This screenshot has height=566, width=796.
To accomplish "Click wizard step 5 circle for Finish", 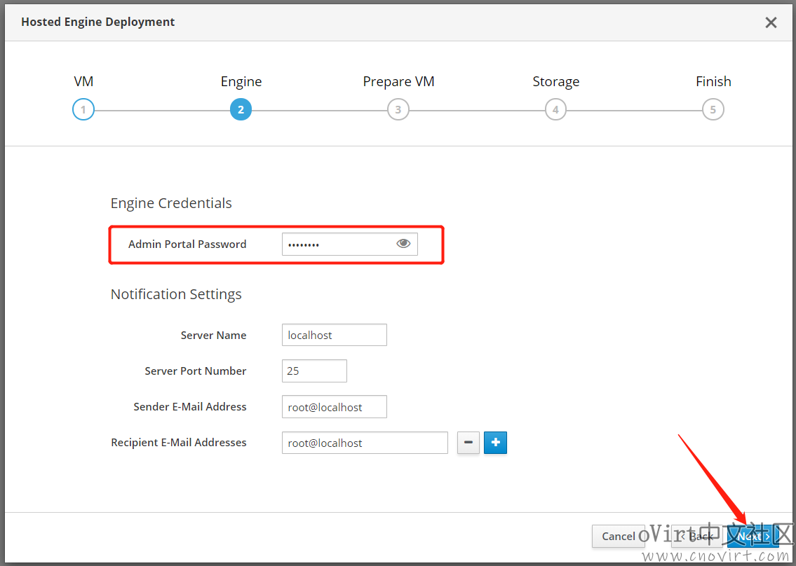I will click(x=713, y=109).
